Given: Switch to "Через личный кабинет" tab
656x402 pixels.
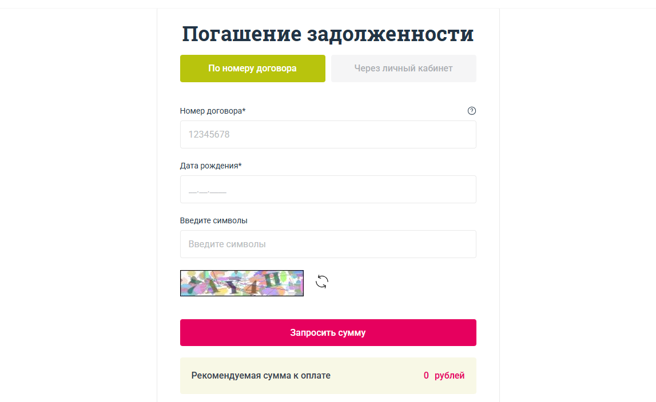Looking at the screenshot, I should pos(403,69).
